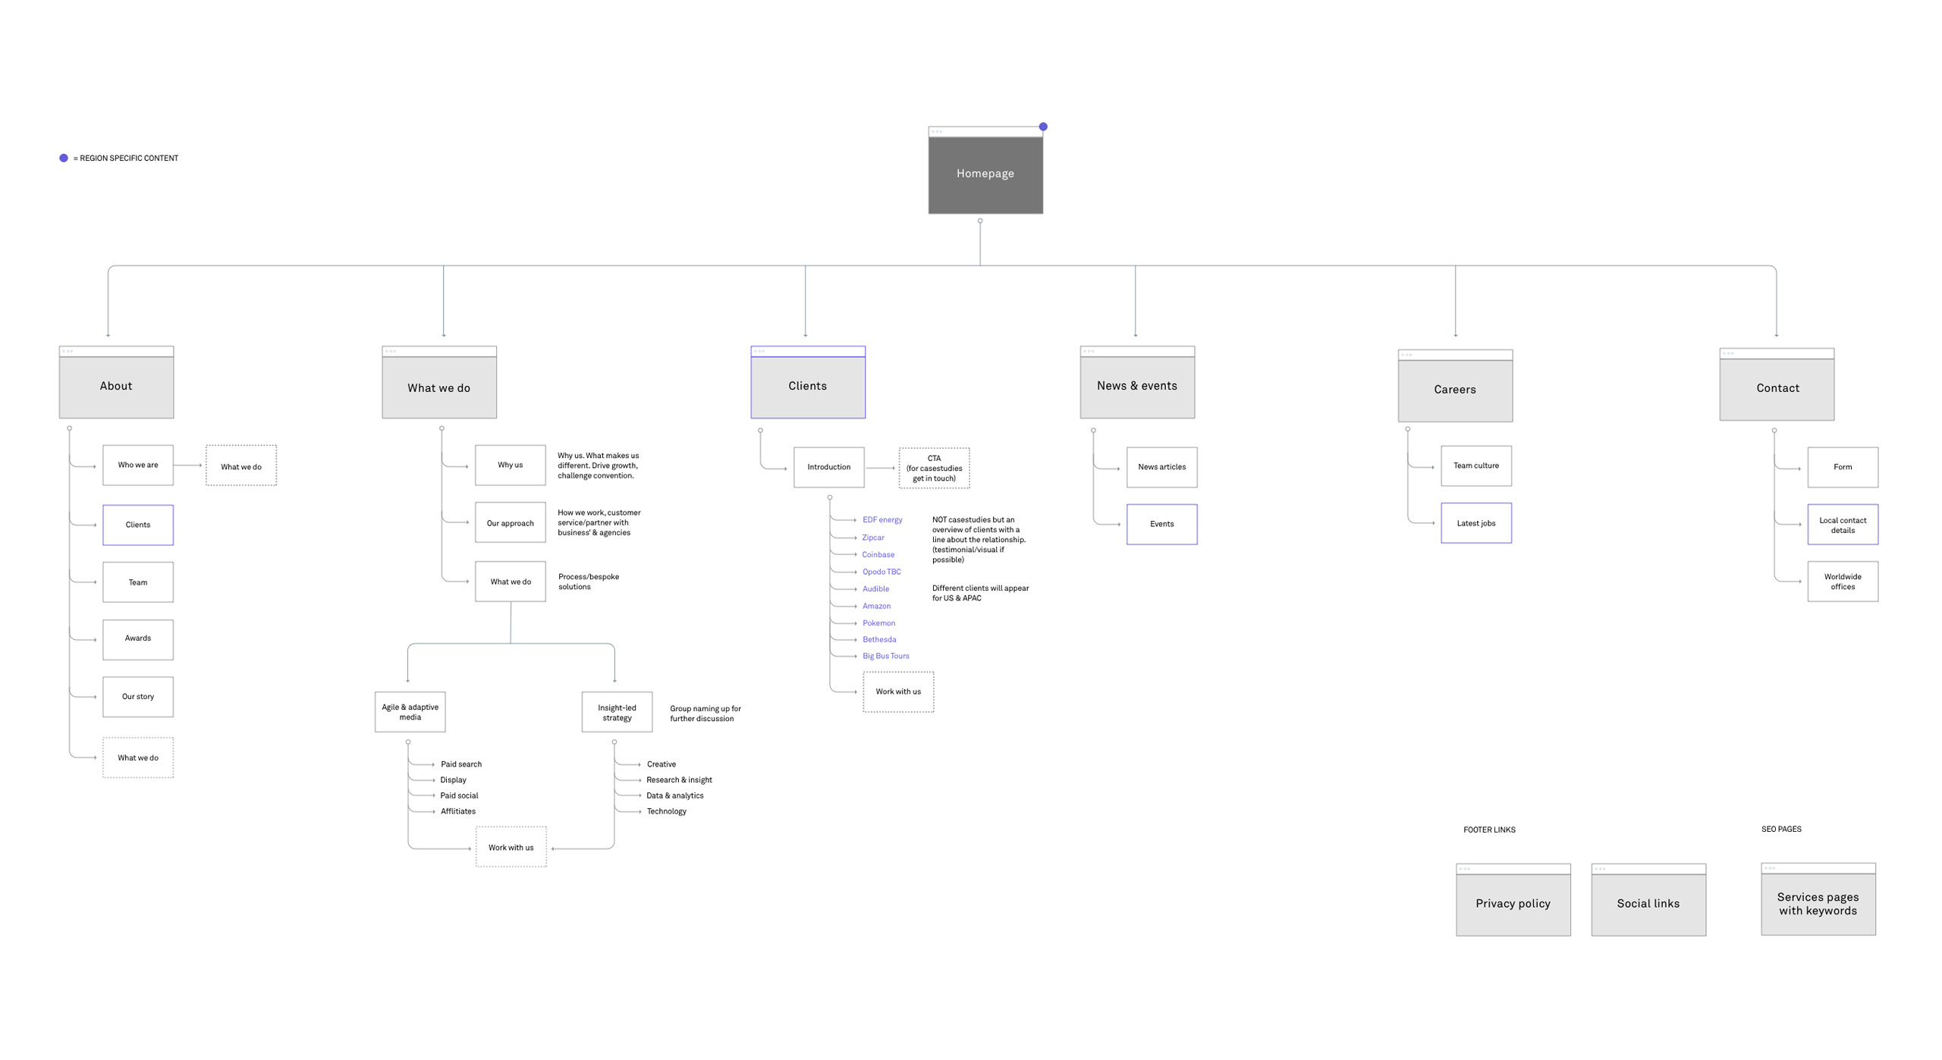This screenshot has height=1060, width=1942.
Task: Open the purple-outlined Clients page node
Action: [807, 385]
